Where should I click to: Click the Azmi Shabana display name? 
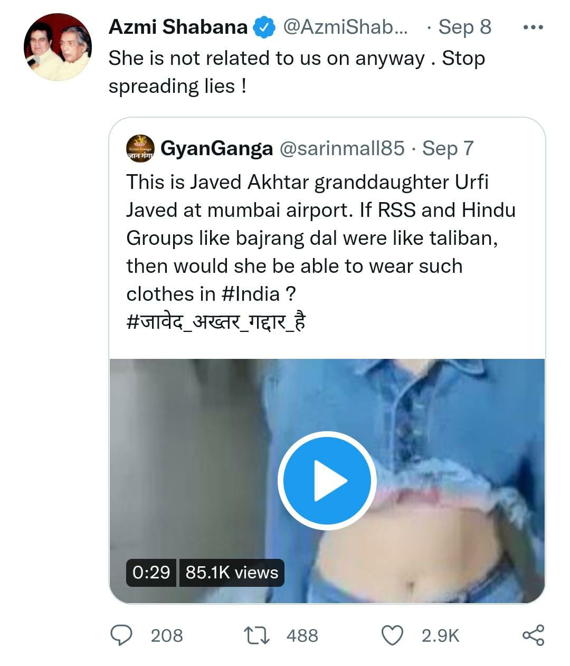178,27
